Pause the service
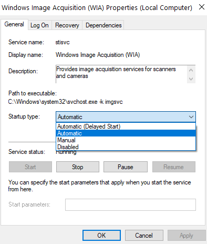Image resolution: width=207 pixels, height=244 pixels. click(x=126, y=167)
